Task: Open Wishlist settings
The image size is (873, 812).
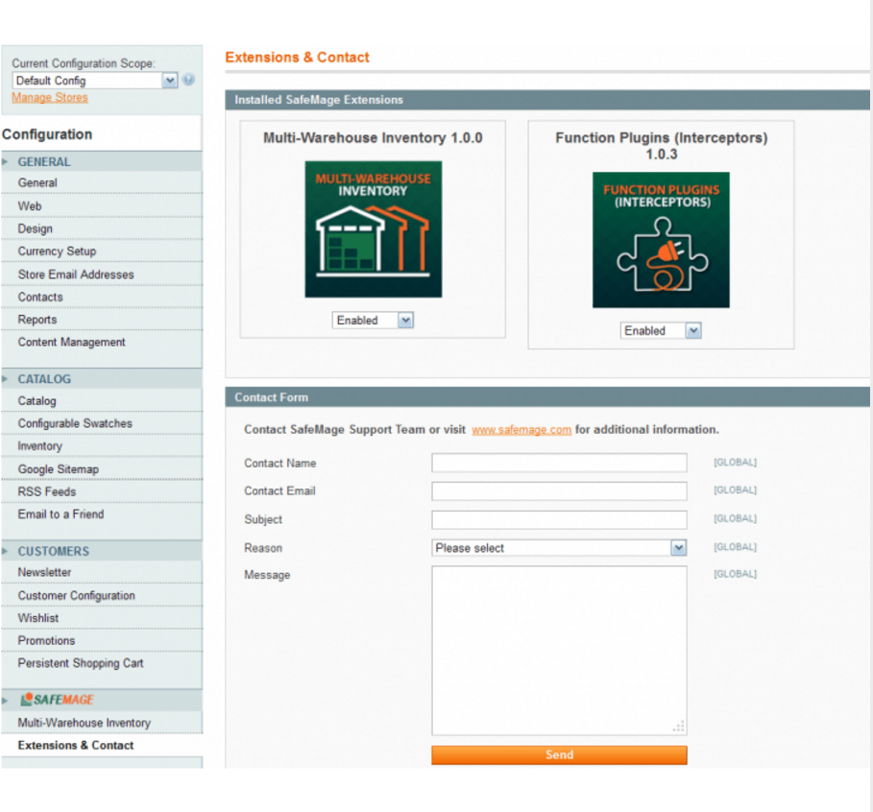Action: 102,618
